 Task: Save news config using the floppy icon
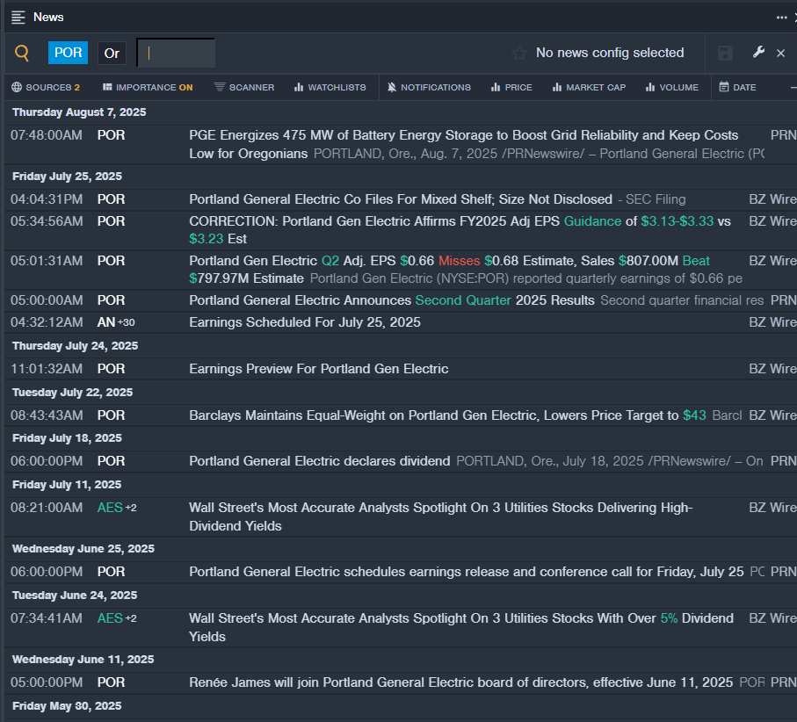pos(725,53)
